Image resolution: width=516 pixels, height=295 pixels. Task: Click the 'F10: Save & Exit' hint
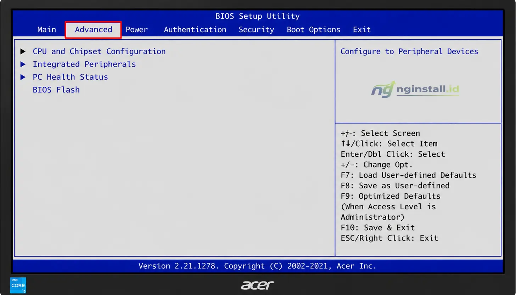coord(378,228)
